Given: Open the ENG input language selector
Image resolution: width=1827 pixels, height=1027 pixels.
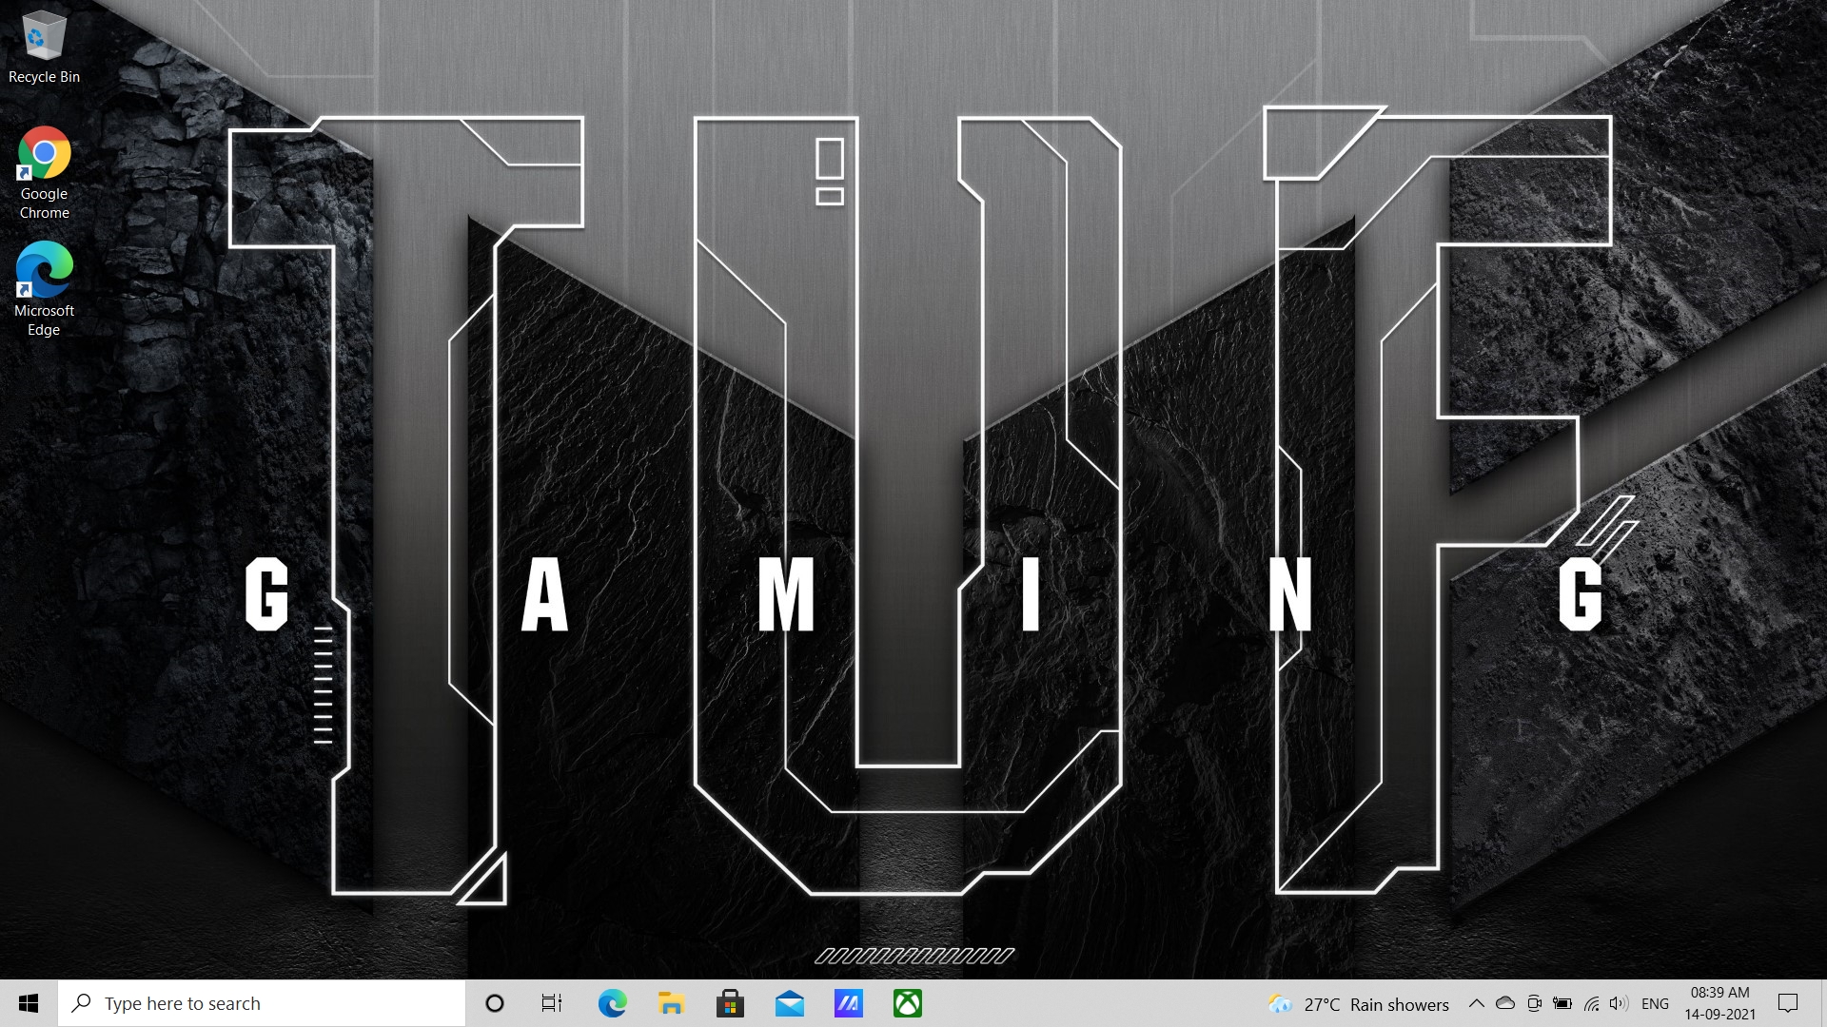Looking at the screenshot, I should coord(1655,1003).
